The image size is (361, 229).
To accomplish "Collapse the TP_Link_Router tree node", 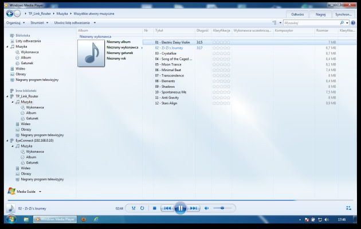I will point(7,96).
